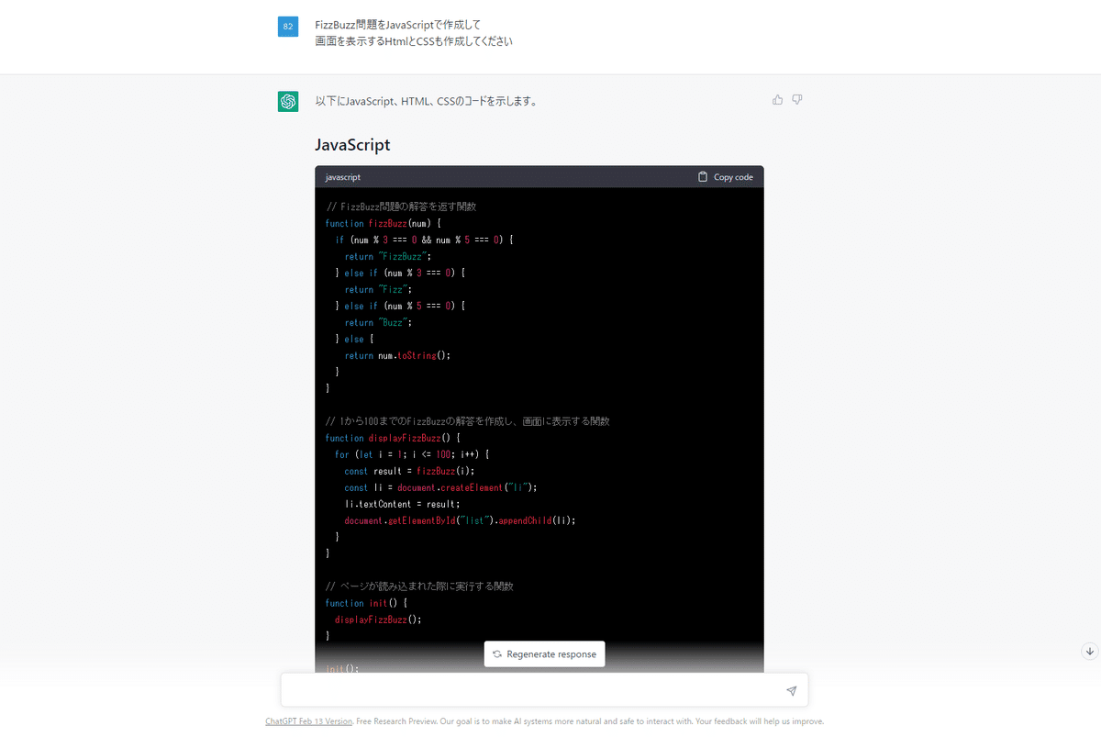Click the JavaScript heading text
This screenshot has height=737, width=1101.
tap(352, 145)
